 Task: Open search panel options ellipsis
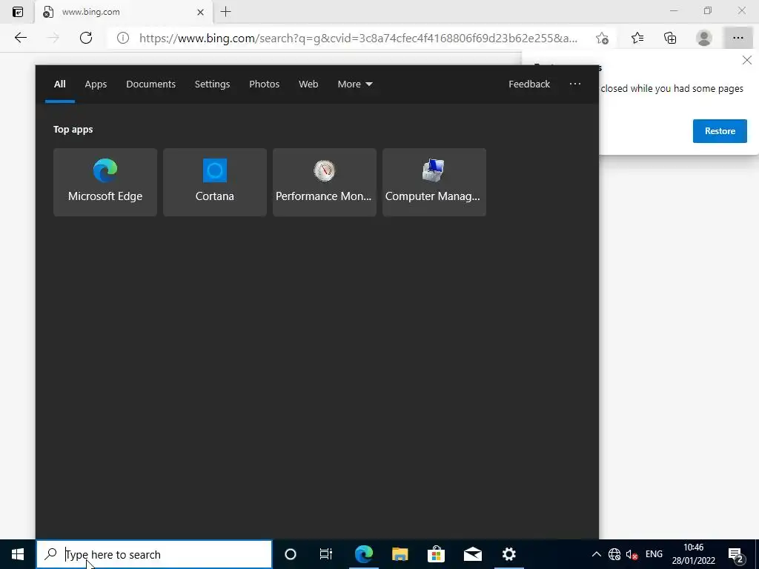tap(575, 84)
